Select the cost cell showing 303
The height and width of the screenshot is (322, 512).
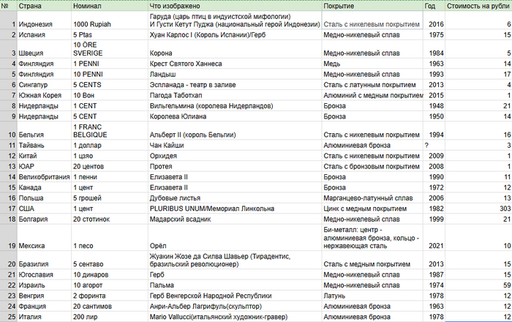478,209
